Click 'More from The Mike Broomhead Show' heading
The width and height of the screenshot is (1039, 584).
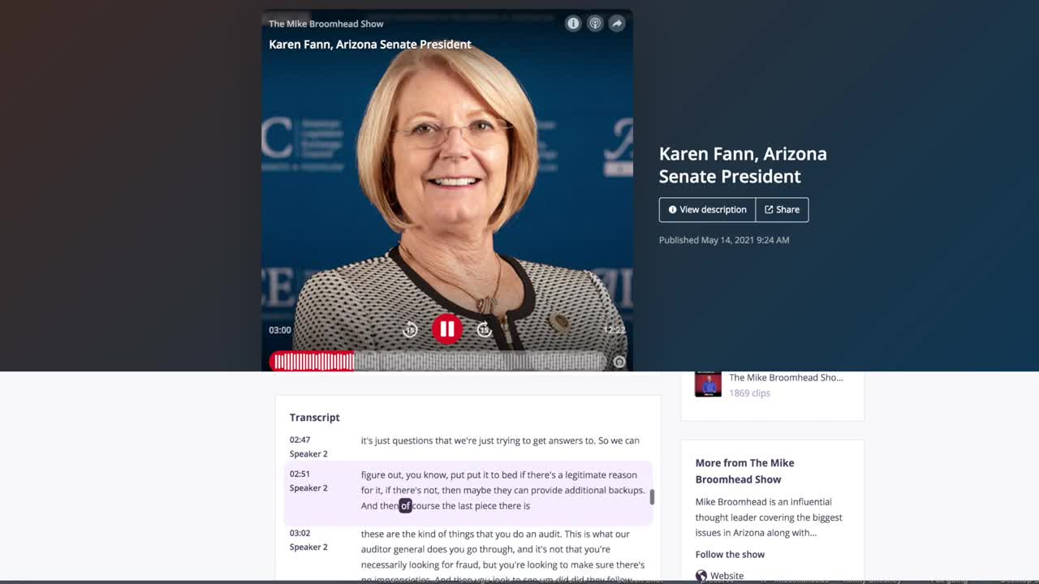coord(744,470)
